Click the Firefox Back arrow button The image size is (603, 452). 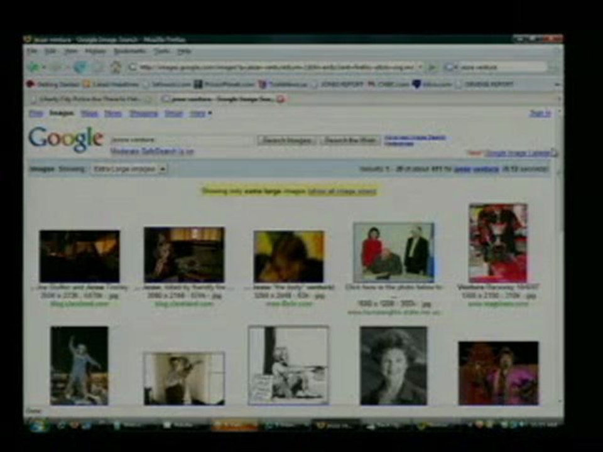[35, 67]
